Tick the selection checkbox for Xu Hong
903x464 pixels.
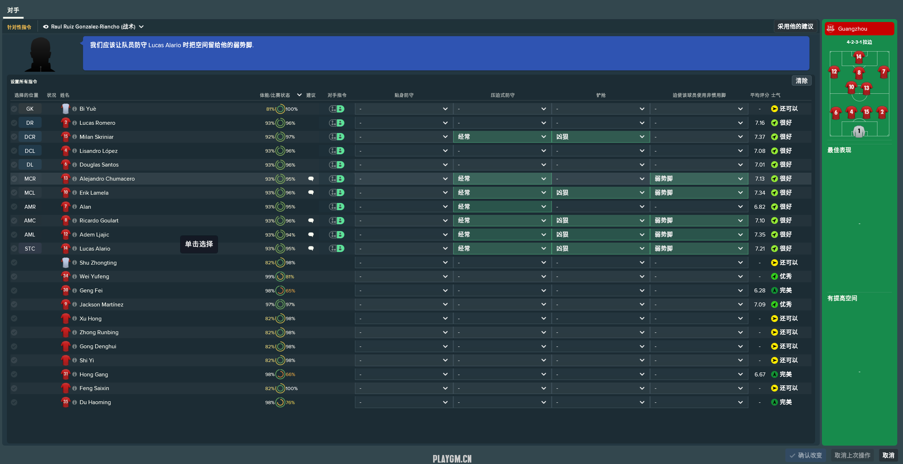point(14,318)
